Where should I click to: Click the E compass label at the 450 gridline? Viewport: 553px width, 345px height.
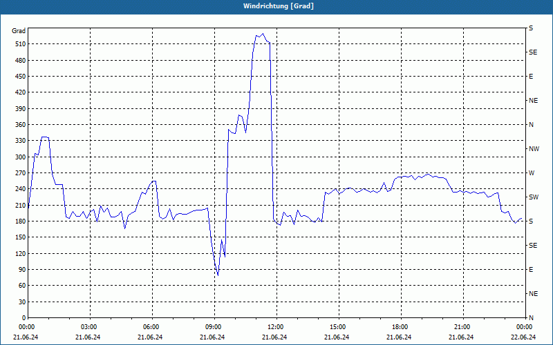pos(531,77)
